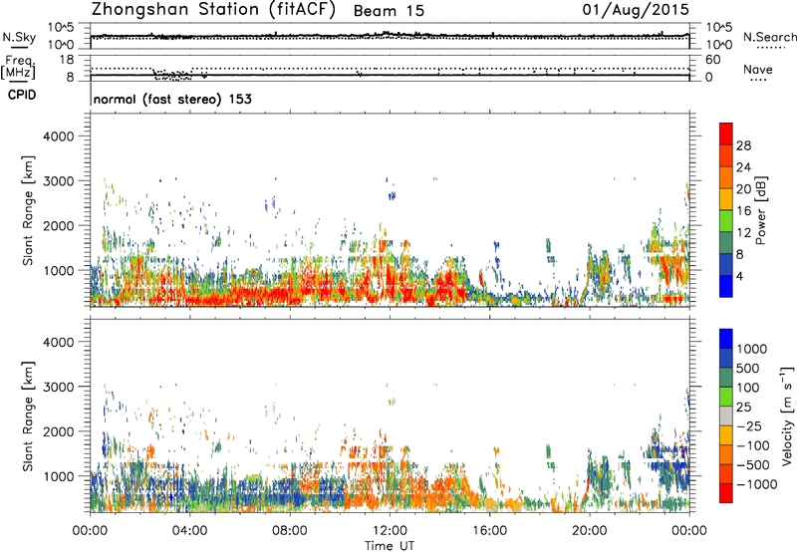The width and height of the screenshot is (797, 552).
Task: Select the '-100' velocity colorbar label
Action: (753, 445)
